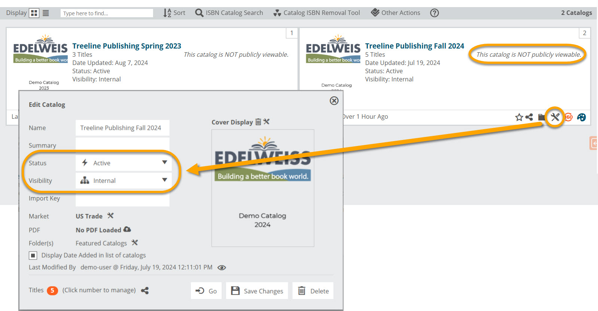Delete cover display using trash icon
The width and height of the screenshot is (598, 311).
tap(258, 122)
